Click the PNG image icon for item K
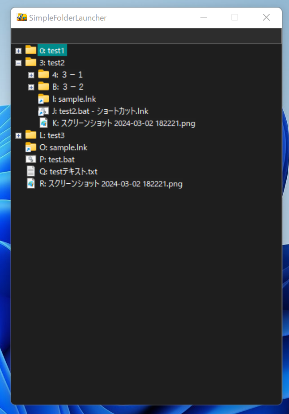 point(43,123)
